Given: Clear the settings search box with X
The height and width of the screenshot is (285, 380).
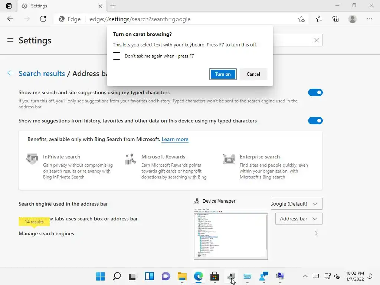Looking at the screenshot, I should pos(317,40).
